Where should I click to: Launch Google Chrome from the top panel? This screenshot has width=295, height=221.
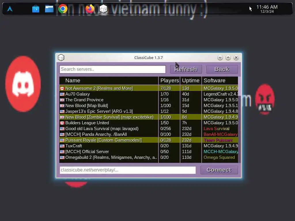[63, 9]
